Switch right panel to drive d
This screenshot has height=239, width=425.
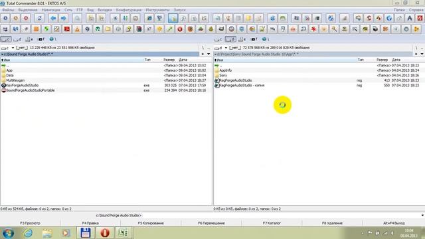click(230, 39)
